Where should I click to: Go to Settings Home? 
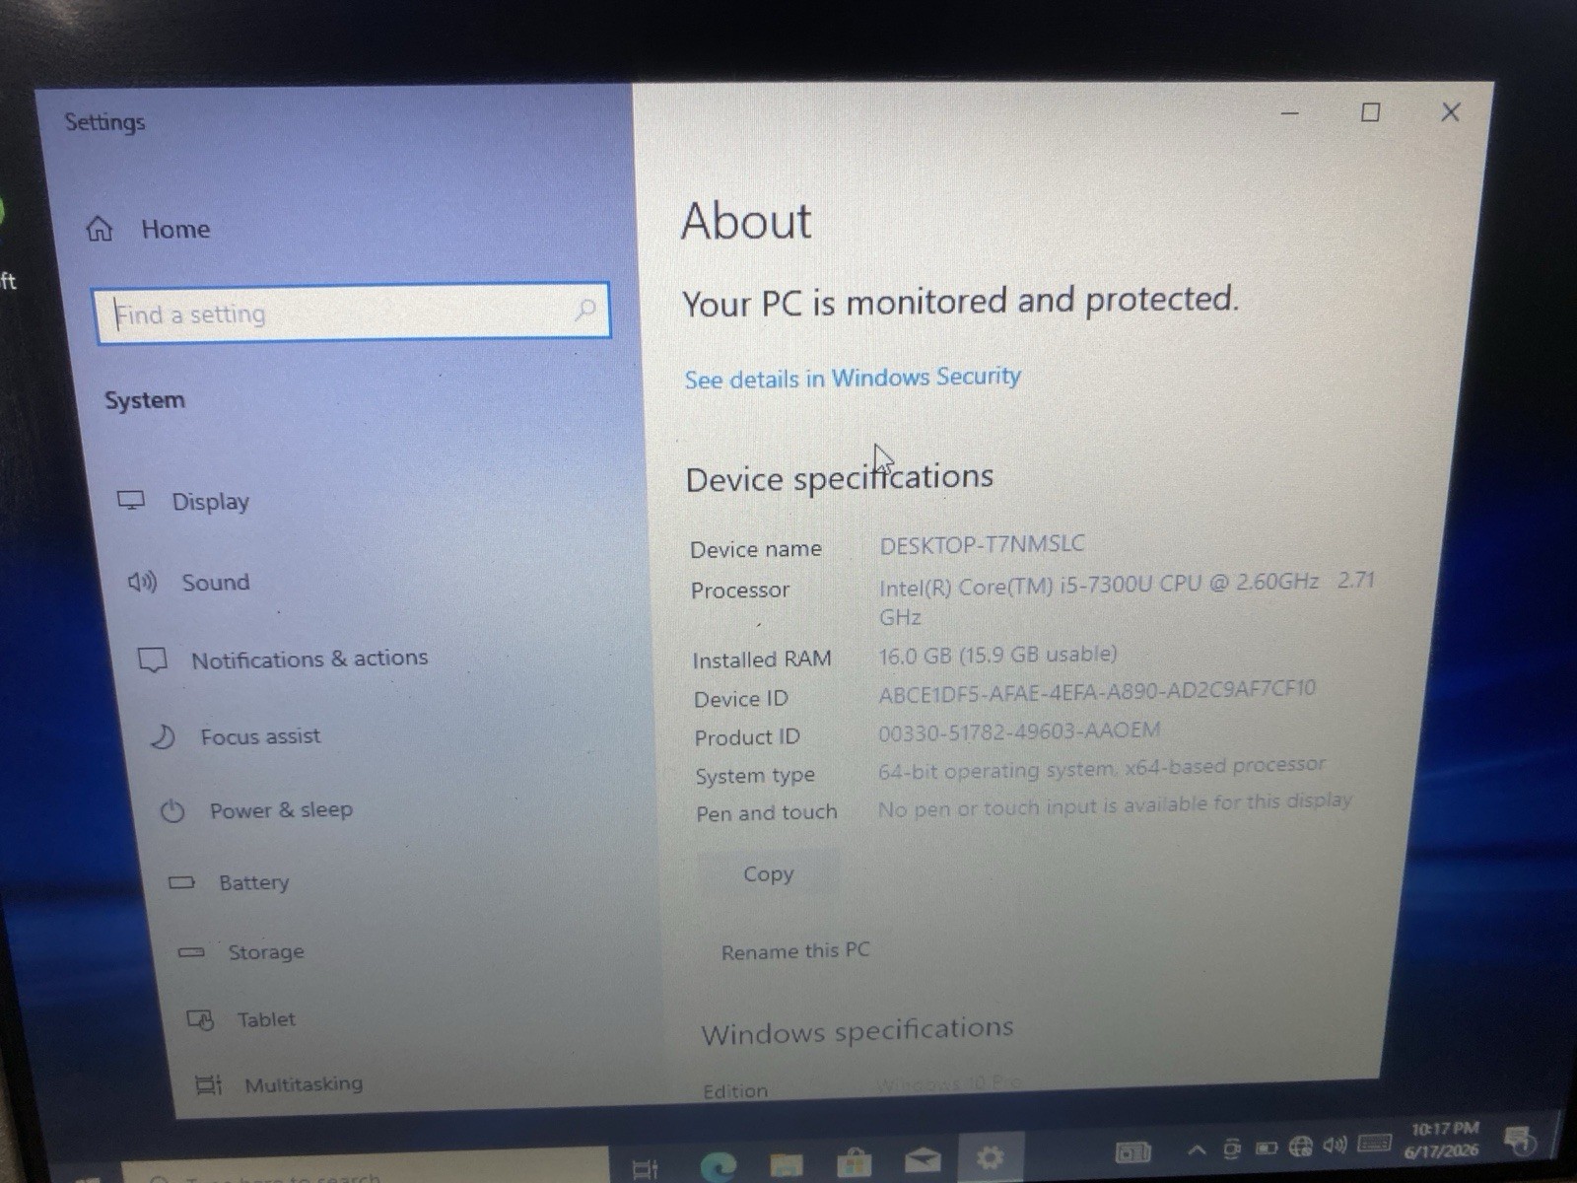[148, 229]
